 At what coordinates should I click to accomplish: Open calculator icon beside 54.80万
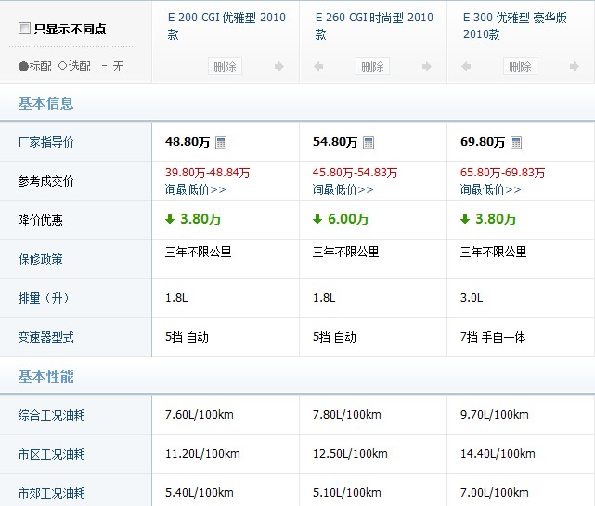pos(369,143)
